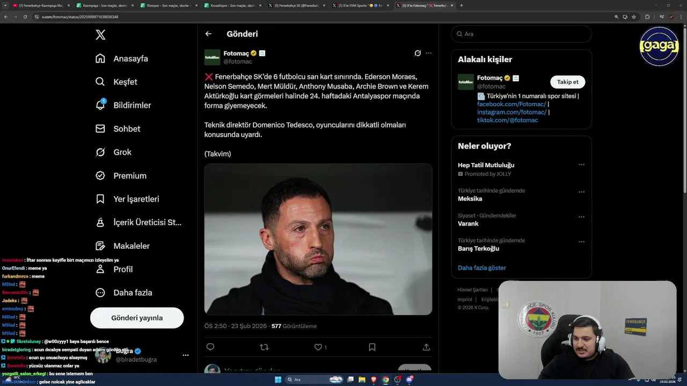Screen dimensions: 687x386
Task: Open Hizmet Şartları footer link
Action: click(472, 290)
